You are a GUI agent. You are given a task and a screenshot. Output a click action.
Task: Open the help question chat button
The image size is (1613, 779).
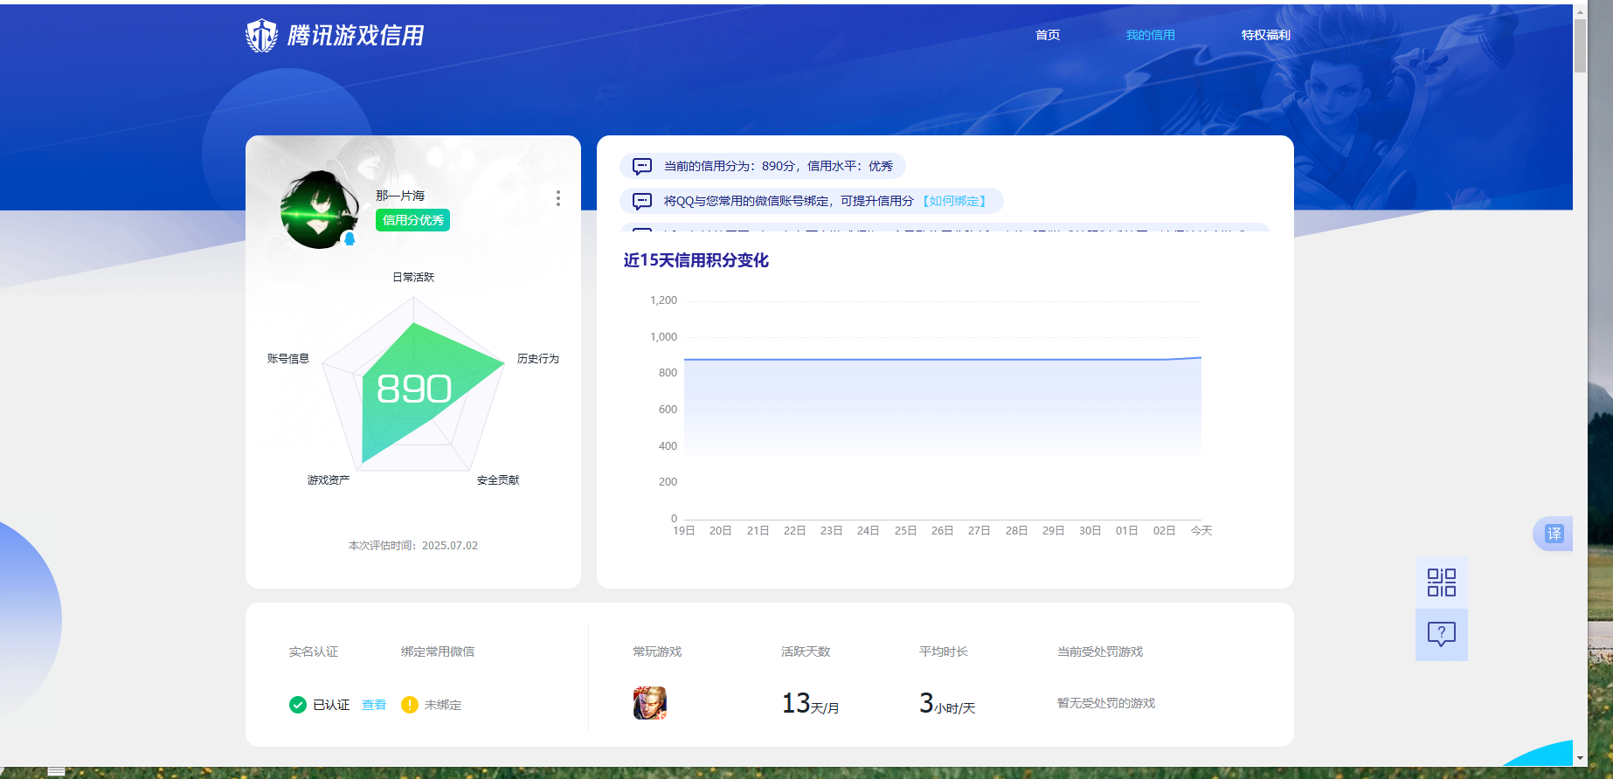click(1442, 634)
